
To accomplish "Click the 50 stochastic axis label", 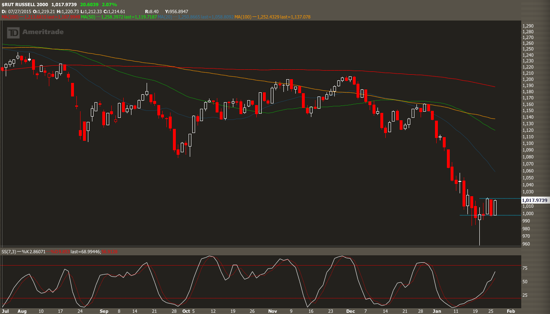I will coord(525,282).
